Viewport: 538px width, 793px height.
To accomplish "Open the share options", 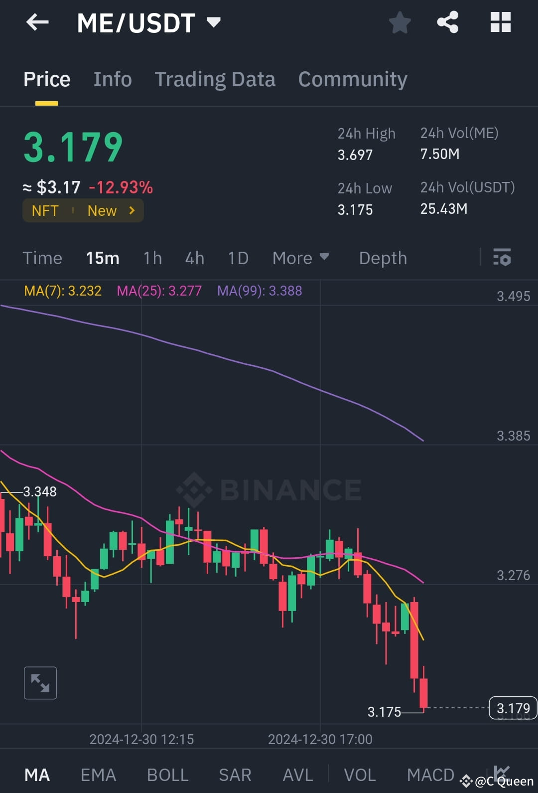I will pos(447,22).
